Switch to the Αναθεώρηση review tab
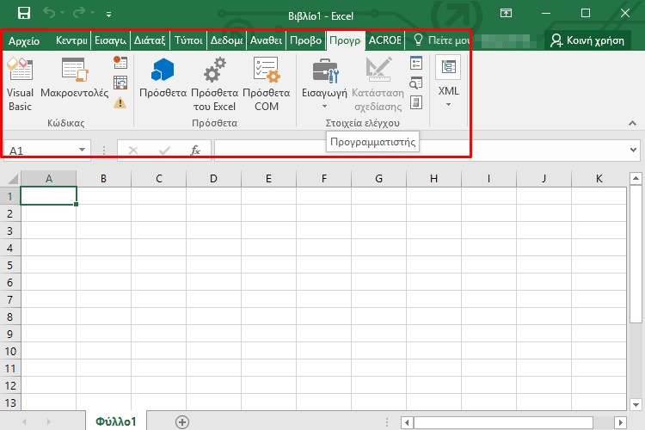Screen dimensions: 645x430 pyautogui.click(x=266, y=40)
